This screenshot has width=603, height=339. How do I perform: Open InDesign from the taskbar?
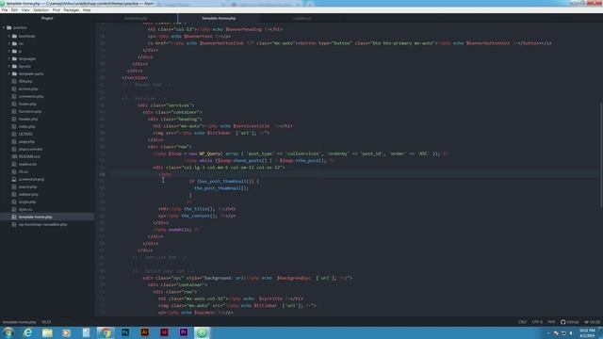164,332
